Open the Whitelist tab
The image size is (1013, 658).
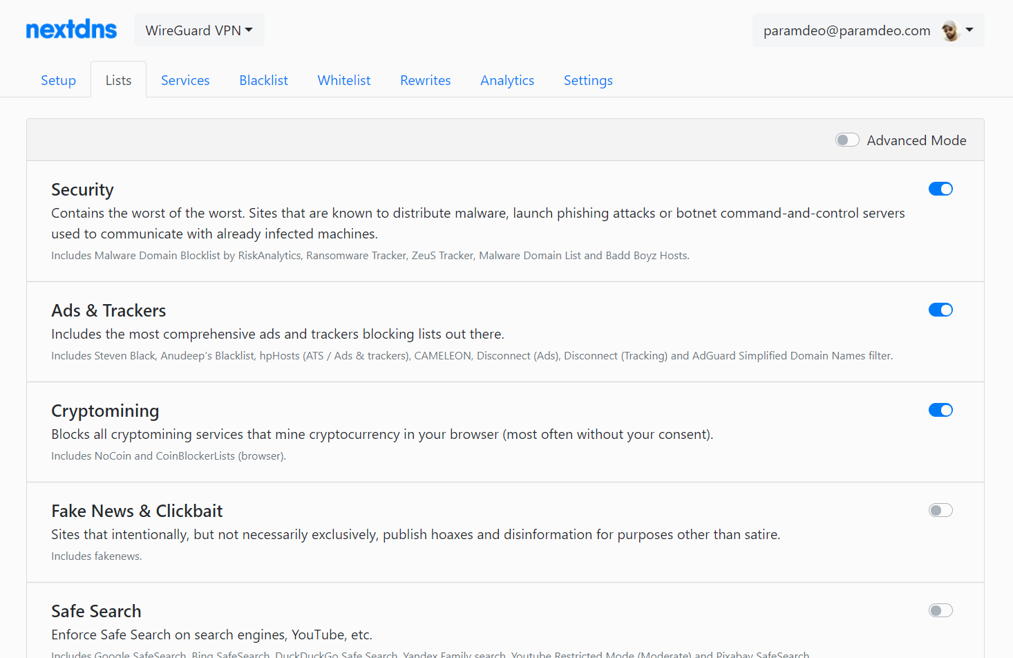coord(344,80)
